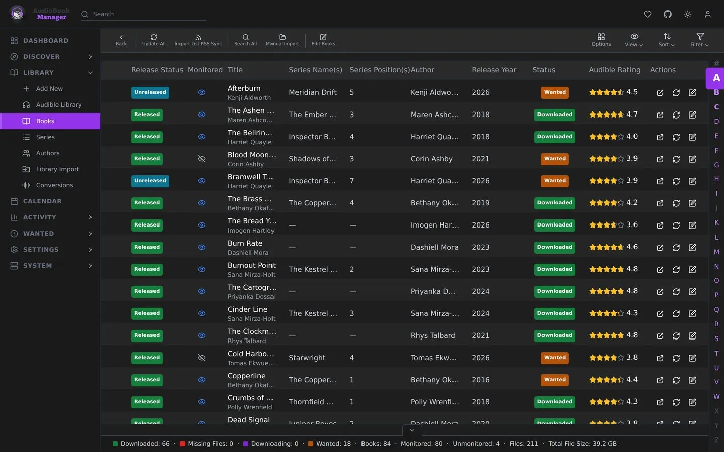This screenshot has width=724, height=452.
Task: Open Manual Import folder icon
Action: [x=282, y=37]
